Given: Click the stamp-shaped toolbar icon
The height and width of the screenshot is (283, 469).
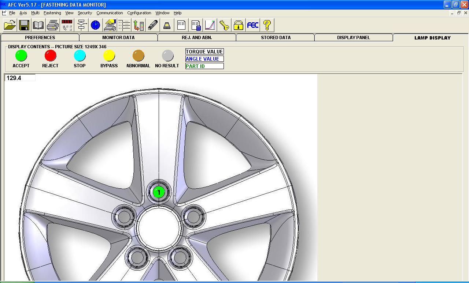Looking at the screenshot, I should click(167, 25).
